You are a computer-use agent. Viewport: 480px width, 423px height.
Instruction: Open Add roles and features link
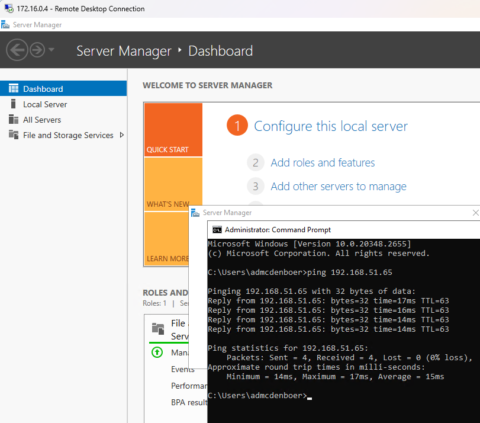point(323,163)
